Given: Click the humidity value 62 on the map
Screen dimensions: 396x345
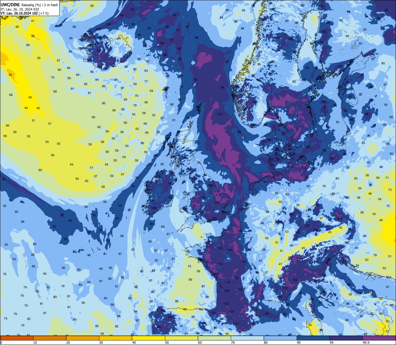Looking at the screenshot, I should tap(87, 181).
